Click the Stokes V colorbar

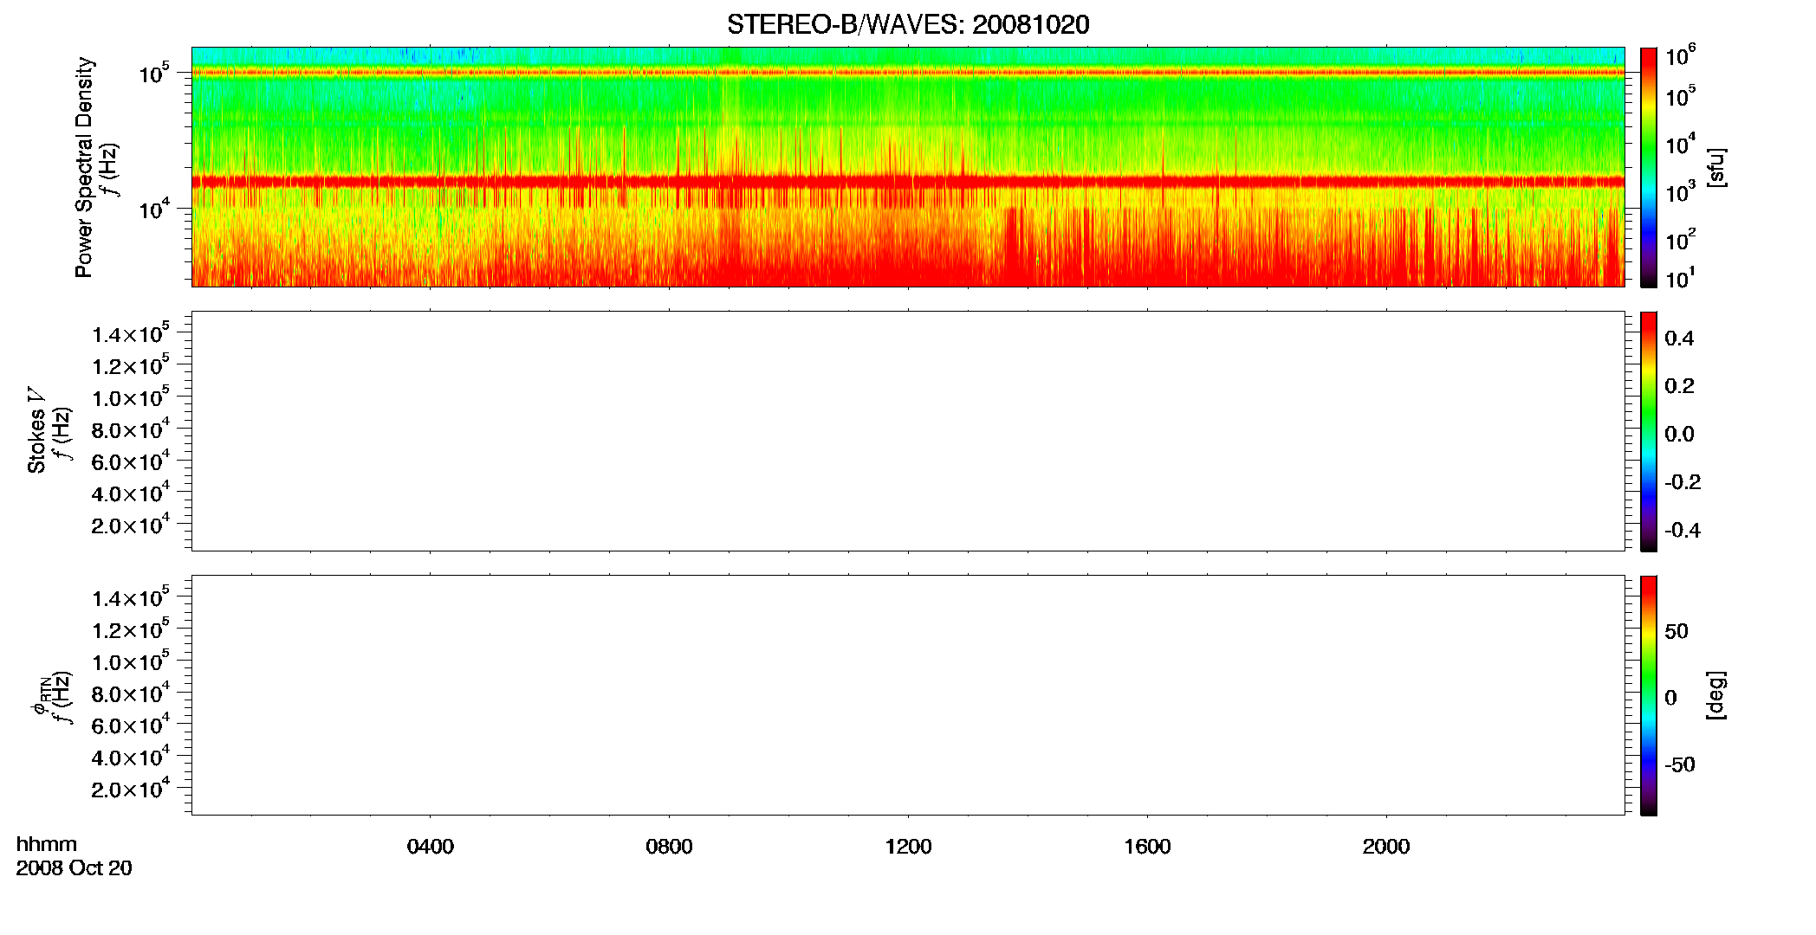point(1649,431)
